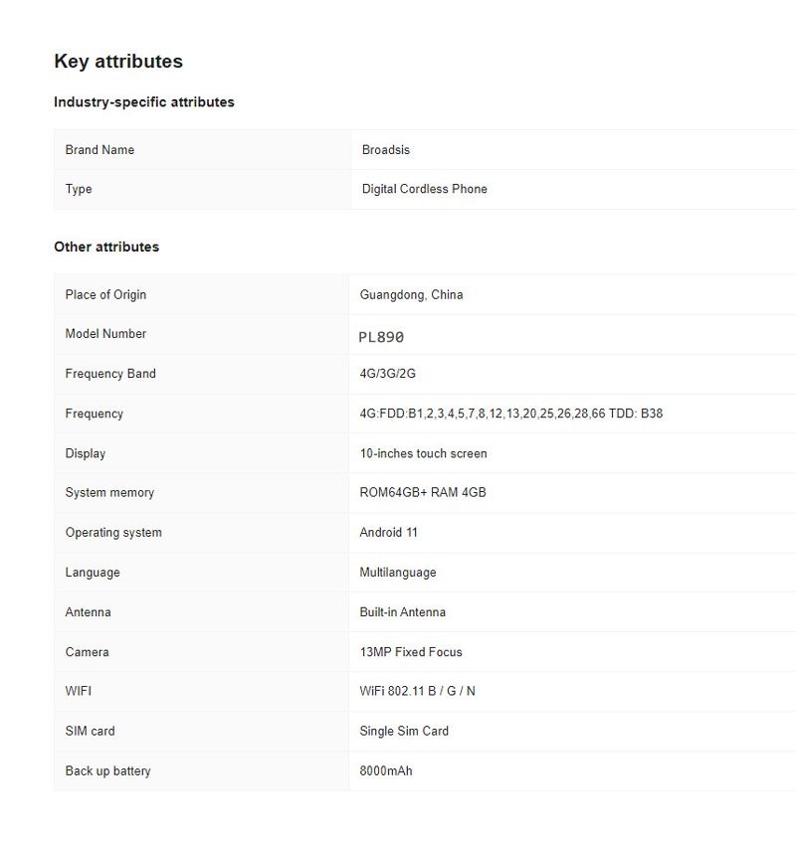Click the Built-in Antenna value

coord(402,612)
